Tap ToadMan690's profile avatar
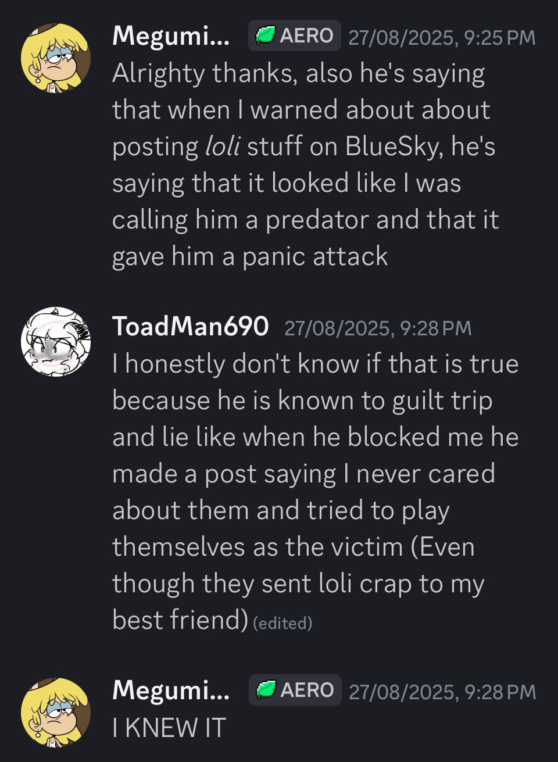This screenshot has width=558, height=762. [x=56, y=342]
